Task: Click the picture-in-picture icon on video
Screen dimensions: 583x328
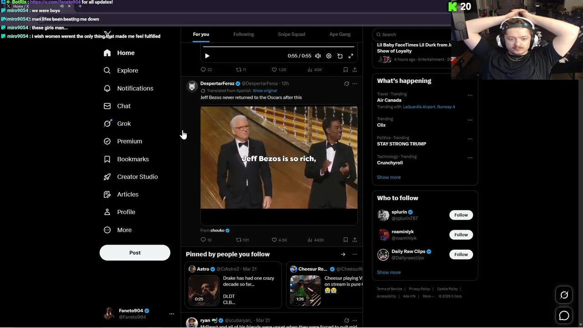Action: [340, 56]
